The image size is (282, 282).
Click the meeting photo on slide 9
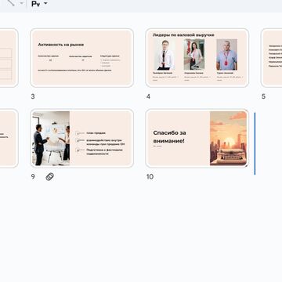51,139
